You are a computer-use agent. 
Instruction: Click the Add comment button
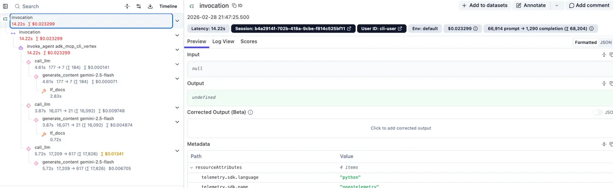point(590,6)
